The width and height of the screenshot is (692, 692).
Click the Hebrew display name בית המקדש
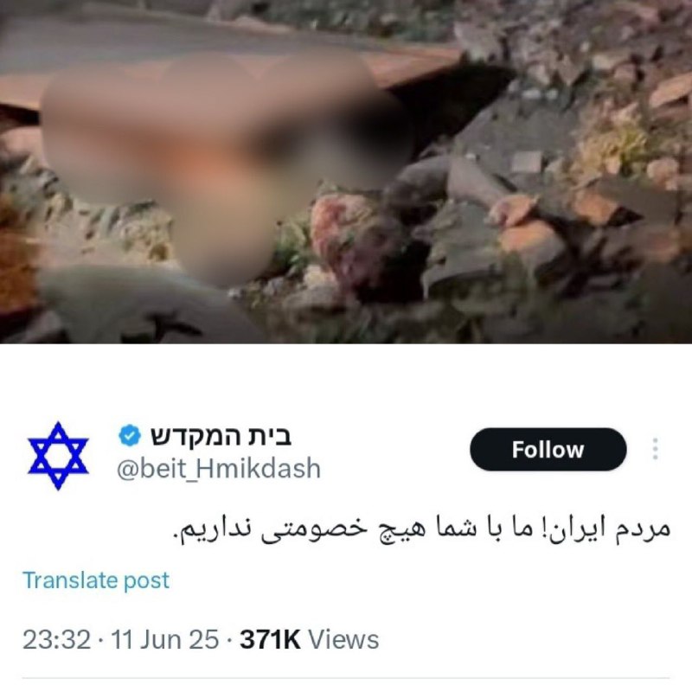[x=221, y=436]
